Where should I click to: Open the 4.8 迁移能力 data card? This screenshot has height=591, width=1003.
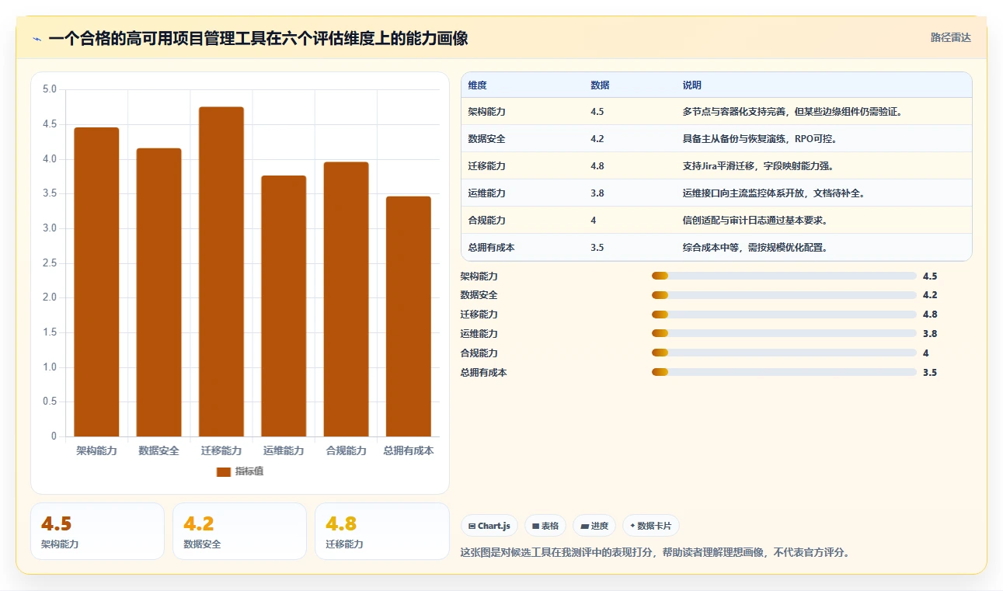[x=381, y=531]
